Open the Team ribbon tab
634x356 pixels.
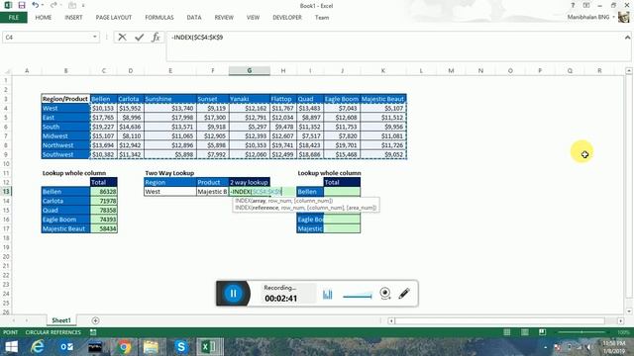point(322,18)
